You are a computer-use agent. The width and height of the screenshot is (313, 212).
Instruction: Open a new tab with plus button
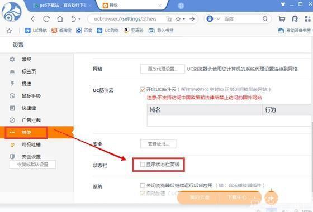point(181,6)
